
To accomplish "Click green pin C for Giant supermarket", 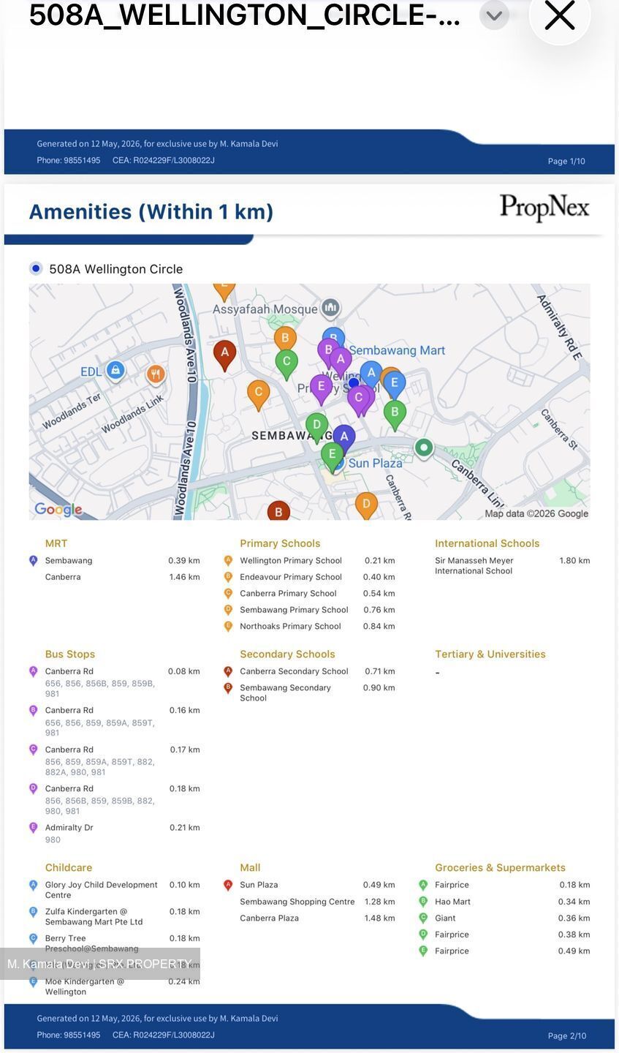I will tap(286, 363).
